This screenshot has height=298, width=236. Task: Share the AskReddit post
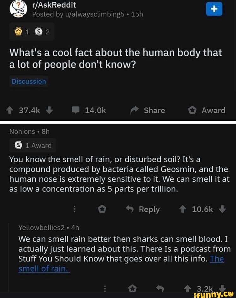147,110
